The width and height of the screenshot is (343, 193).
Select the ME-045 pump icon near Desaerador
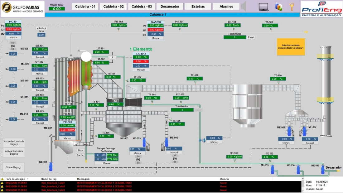[323, 170]
